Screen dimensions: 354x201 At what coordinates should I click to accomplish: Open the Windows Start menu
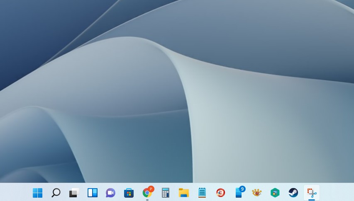point(37,193)
